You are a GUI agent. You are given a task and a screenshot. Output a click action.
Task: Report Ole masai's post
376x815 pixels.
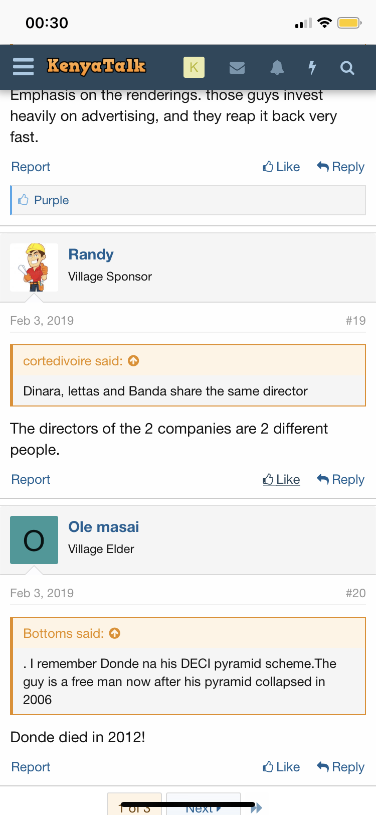pyautogui.click(x=31, y=767)
